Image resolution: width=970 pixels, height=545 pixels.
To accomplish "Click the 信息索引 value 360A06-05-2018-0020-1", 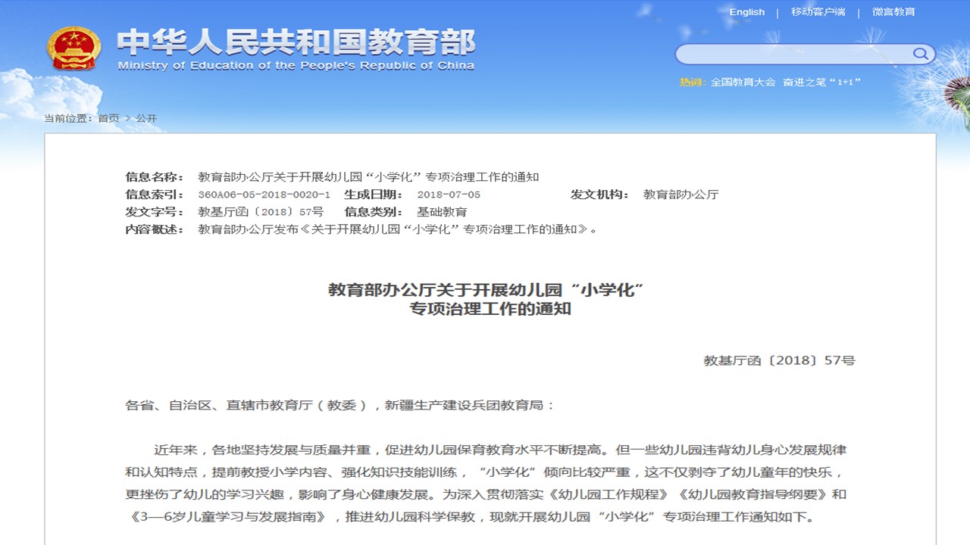I will coord(264,195).
